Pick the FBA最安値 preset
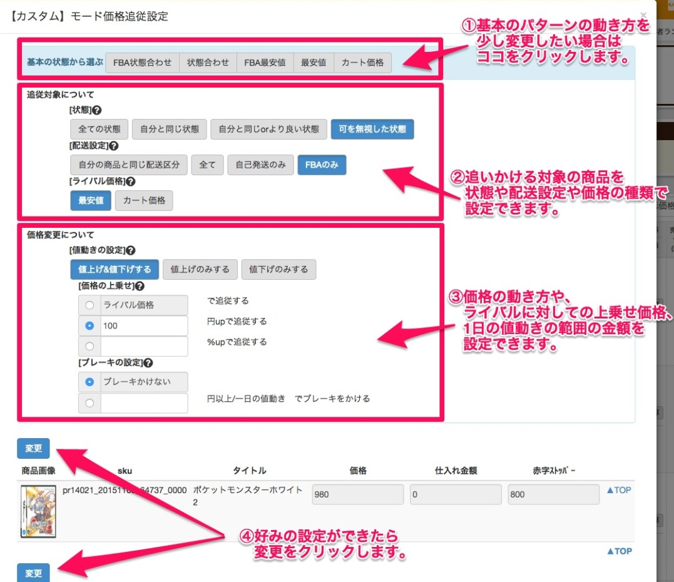The height and width of the screenshot is (582, 674). click(265, 63)
